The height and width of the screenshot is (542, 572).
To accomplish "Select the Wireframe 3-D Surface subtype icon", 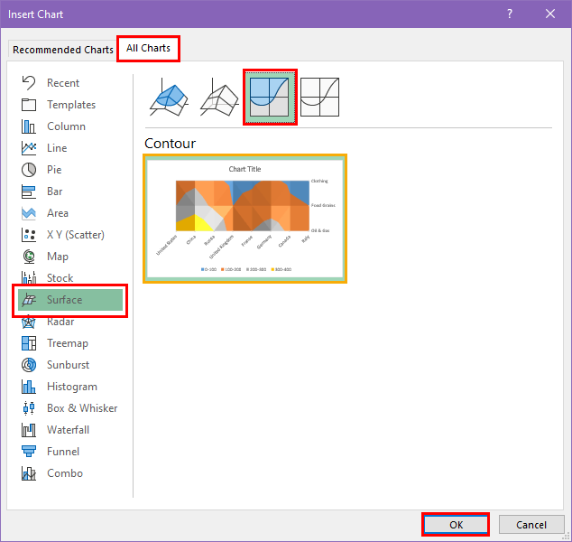I will point(219,98).
